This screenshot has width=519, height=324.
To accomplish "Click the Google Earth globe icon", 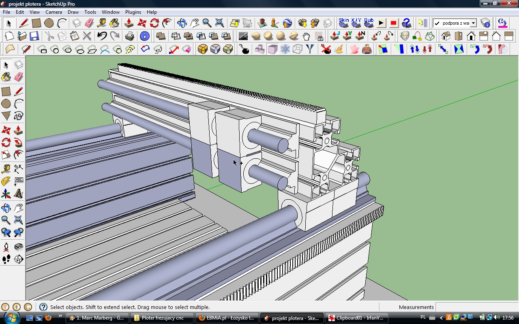I will (x=287, y=23).
